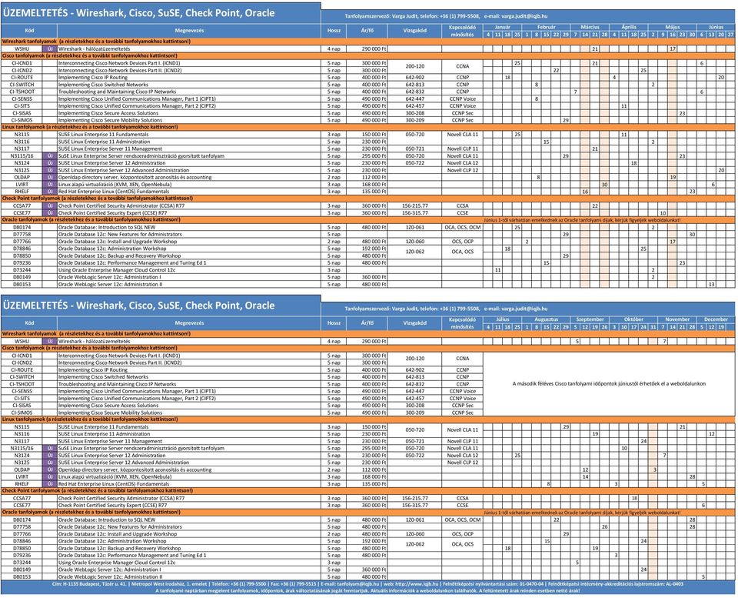
Task: Select the "Ár/fő" column header in July–December table
Action: 367,323
